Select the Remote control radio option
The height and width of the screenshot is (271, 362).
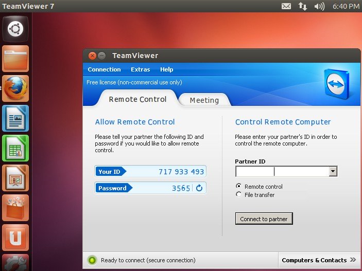pos(239,186)
